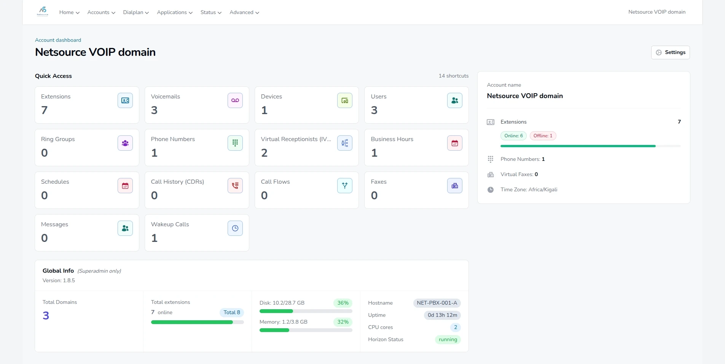Click the Time Zone: Africa/Kigali text
This screenshot has width=725, height=364.
[529, 189]
